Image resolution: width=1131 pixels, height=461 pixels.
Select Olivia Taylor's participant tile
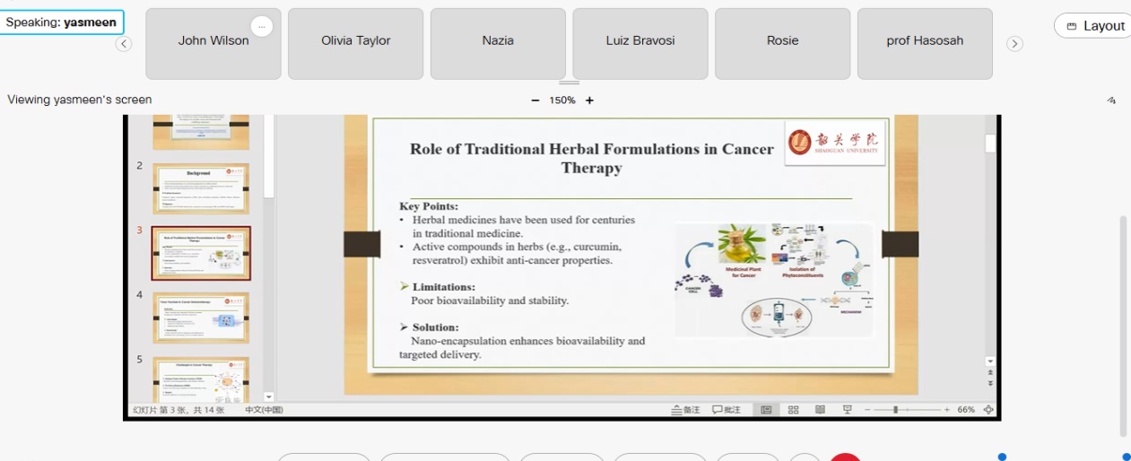[x=356, y=44]
